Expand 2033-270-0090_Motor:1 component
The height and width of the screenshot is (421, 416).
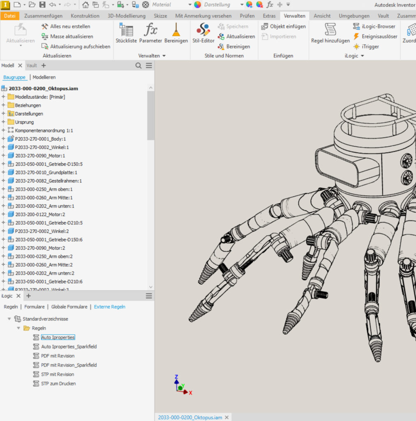(3, 156)
